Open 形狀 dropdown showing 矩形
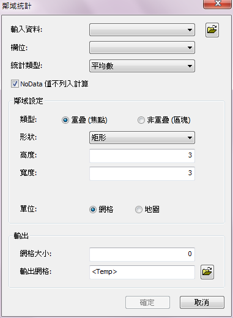The width and height of the screenshot is (233, 318). (x=142, y=138)
